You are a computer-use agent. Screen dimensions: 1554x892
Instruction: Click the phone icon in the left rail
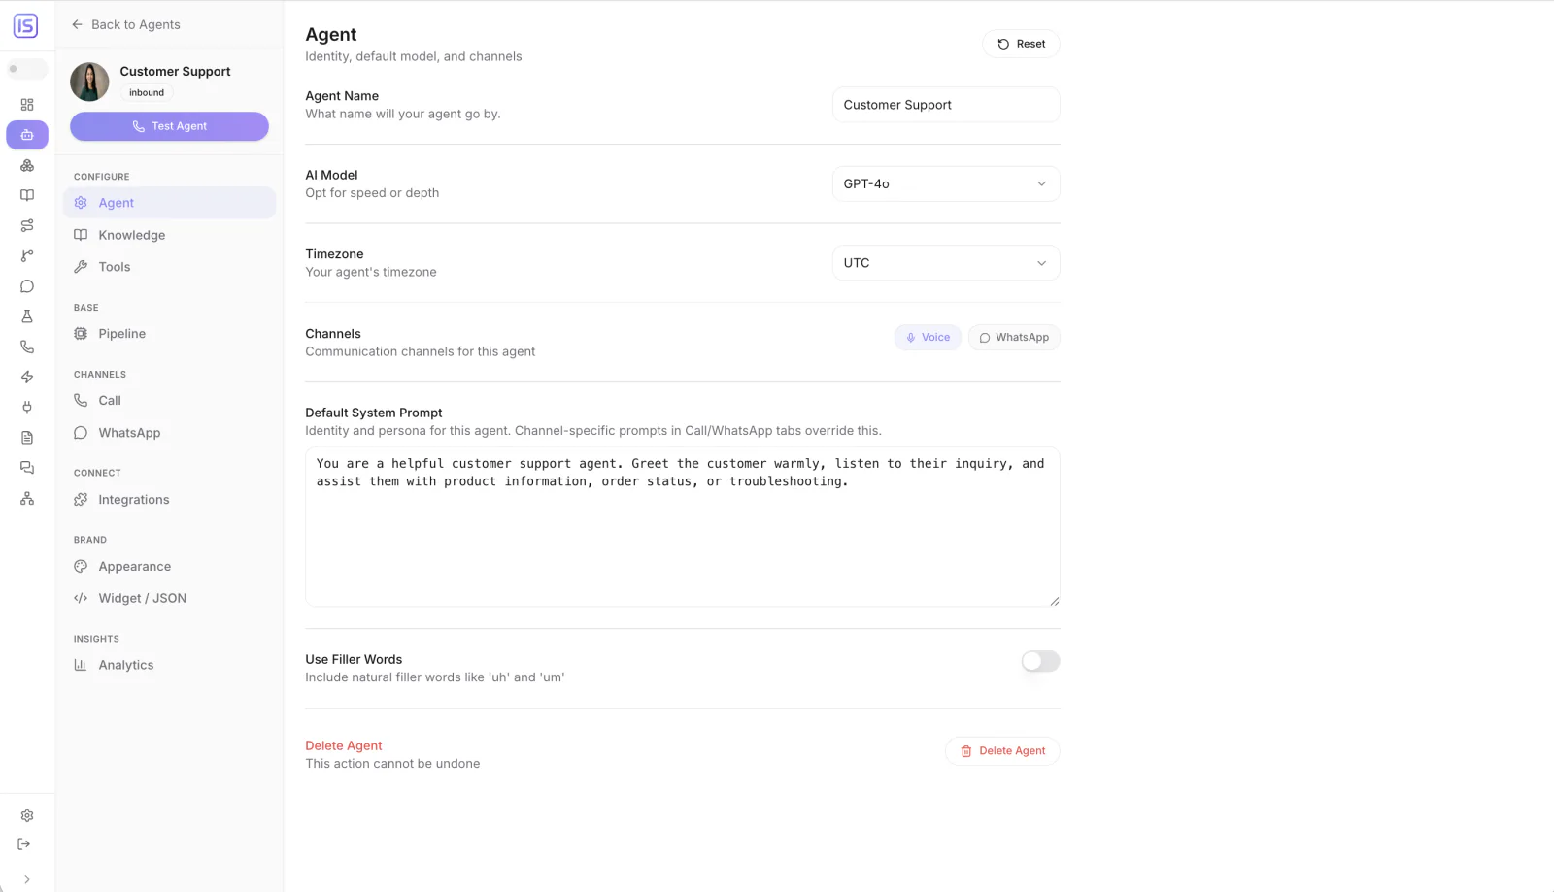pyautogui.click(x=27, y=347)
